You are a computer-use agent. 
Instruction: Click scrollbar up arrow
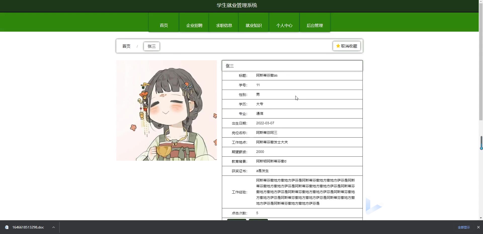click(481, 2)
